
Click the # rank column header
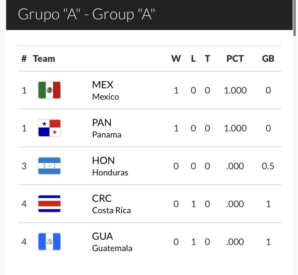pos(24,58)
